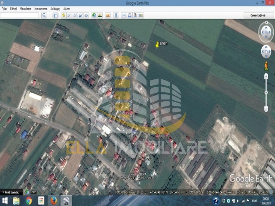Click the taskbar clock showing 20:20

pos(266,201)
